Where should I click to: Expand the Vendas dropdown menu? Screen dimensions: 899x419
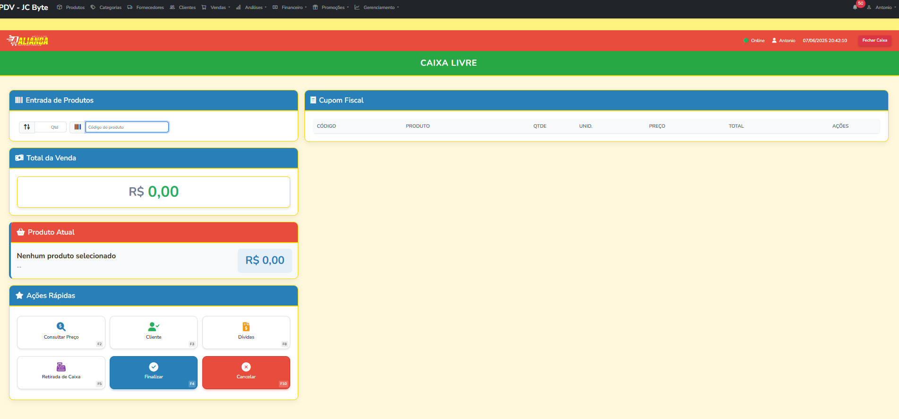tap(216, 8)
